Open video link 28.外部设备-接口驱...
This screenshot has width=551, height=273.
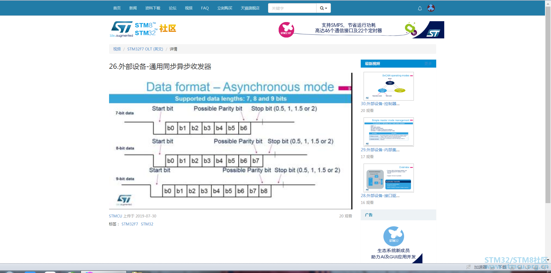[x=380, y=196]
